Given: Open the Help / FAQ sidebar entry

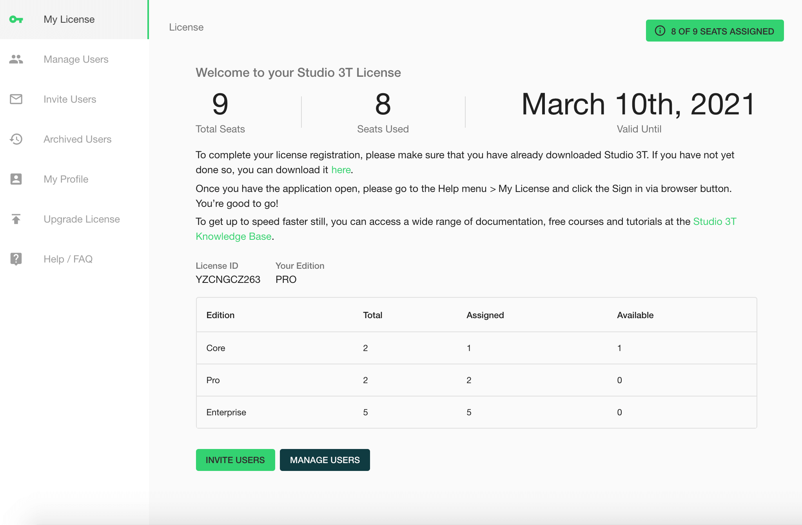Looking at the screenshot, I should click(x=68, y=259).
